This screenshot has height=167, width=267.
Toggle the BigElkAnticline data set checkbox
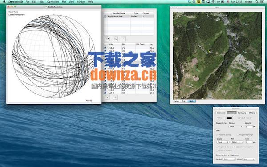pos(105,16)
